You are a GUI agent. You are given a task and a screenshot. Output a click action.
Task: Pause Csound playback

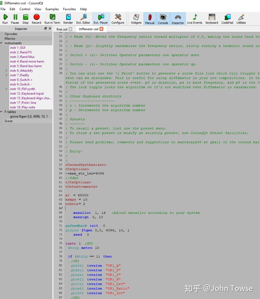tap(15, 19)
